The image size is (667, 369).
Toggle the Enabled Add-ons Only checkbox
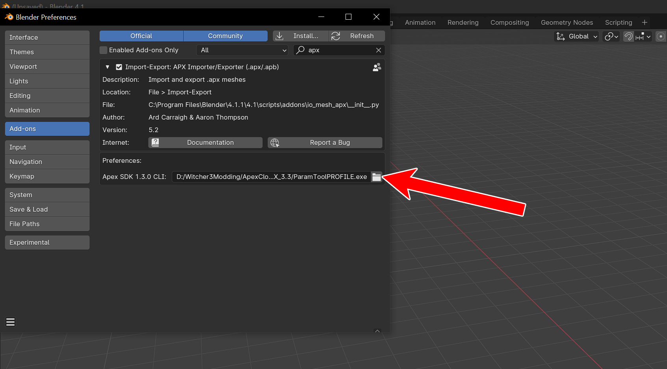tap(104, 50)
